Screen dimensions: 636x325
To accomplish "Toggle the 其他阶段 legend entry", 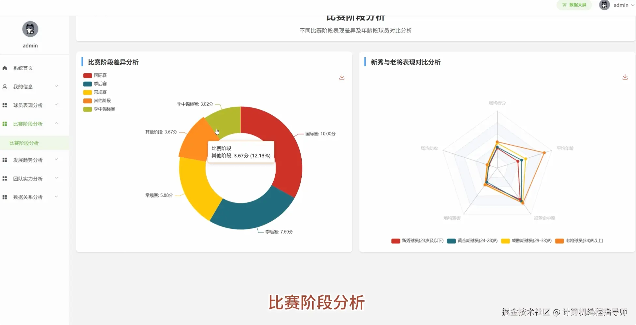I will click(97, 101).
